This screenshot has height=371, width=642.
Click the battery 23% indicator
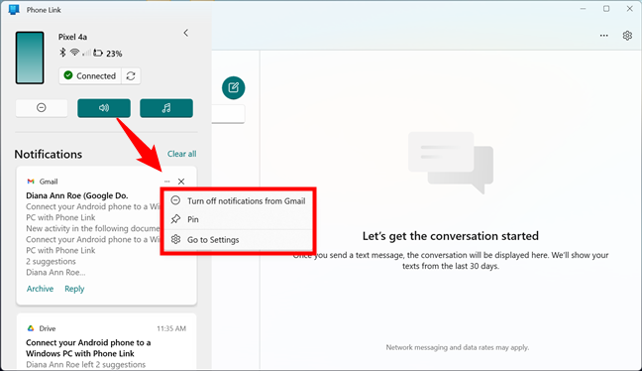click(108, 54)
